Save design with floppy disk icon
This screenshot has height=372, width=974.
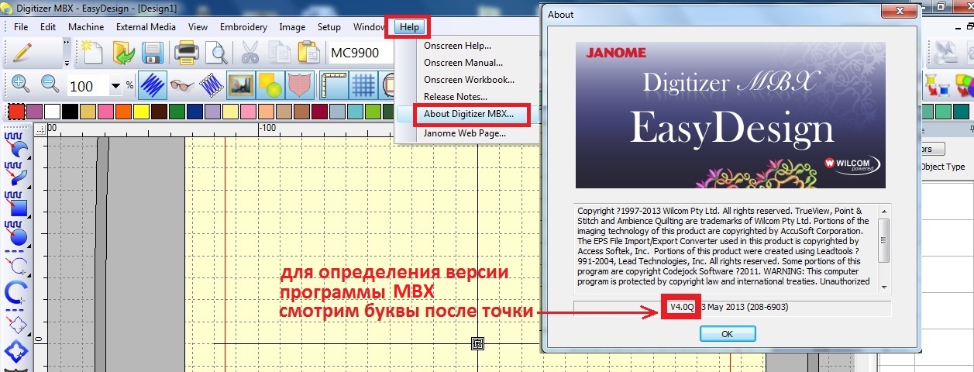[x=152, y=53]
